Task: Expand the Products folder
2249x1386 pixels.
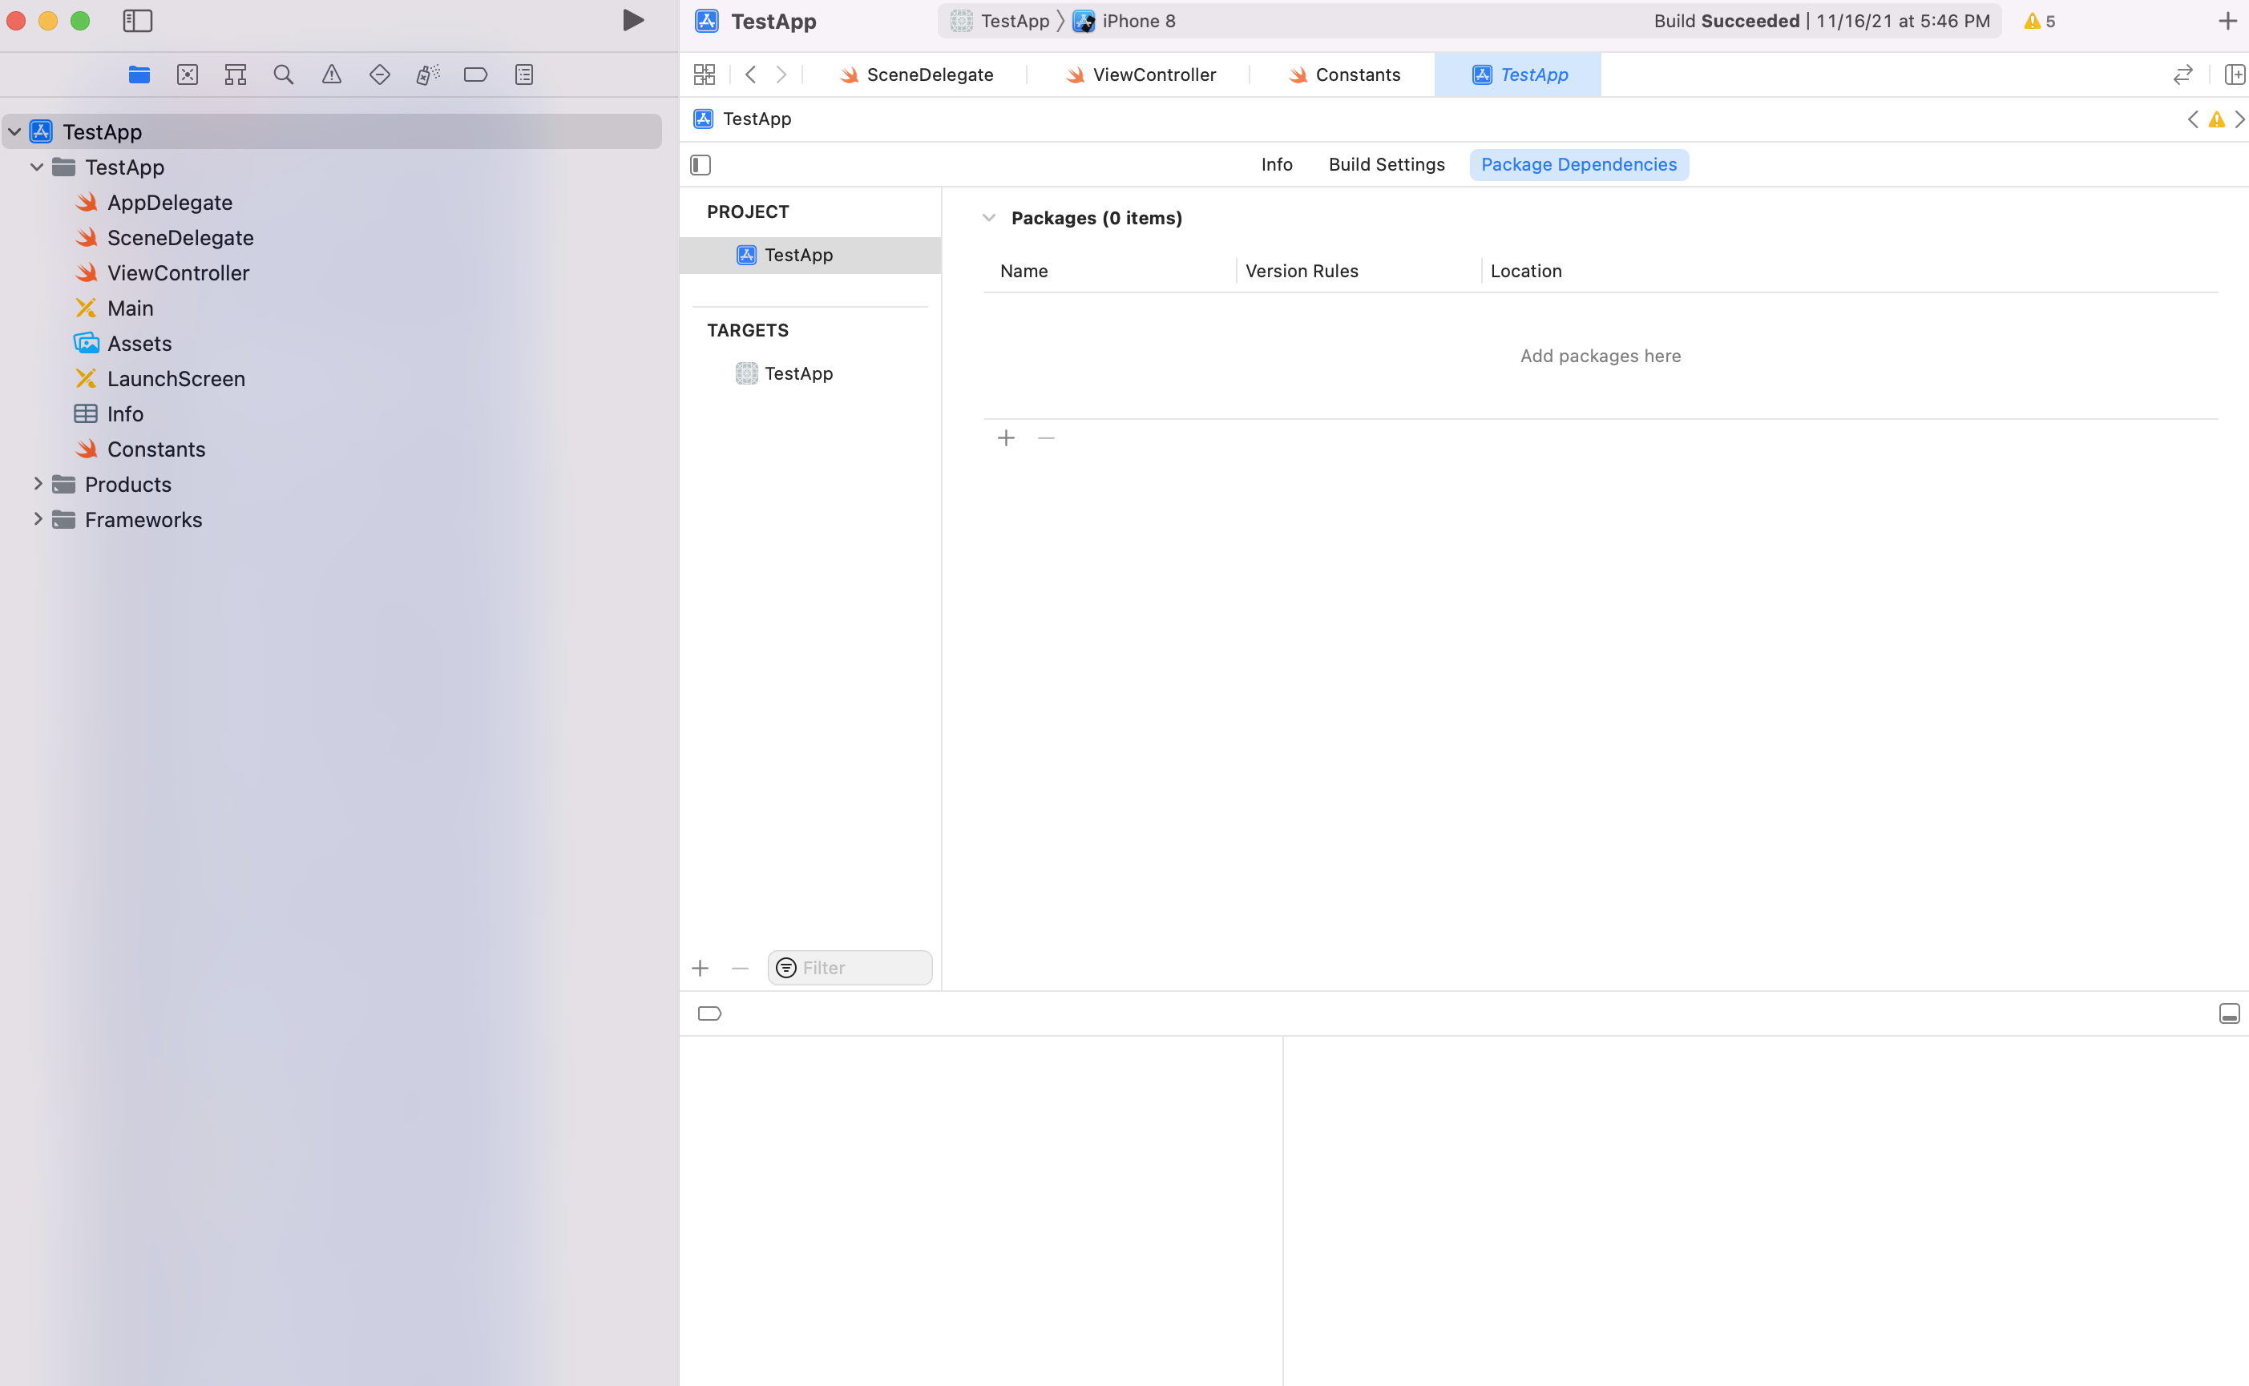Action: (38, 484)
